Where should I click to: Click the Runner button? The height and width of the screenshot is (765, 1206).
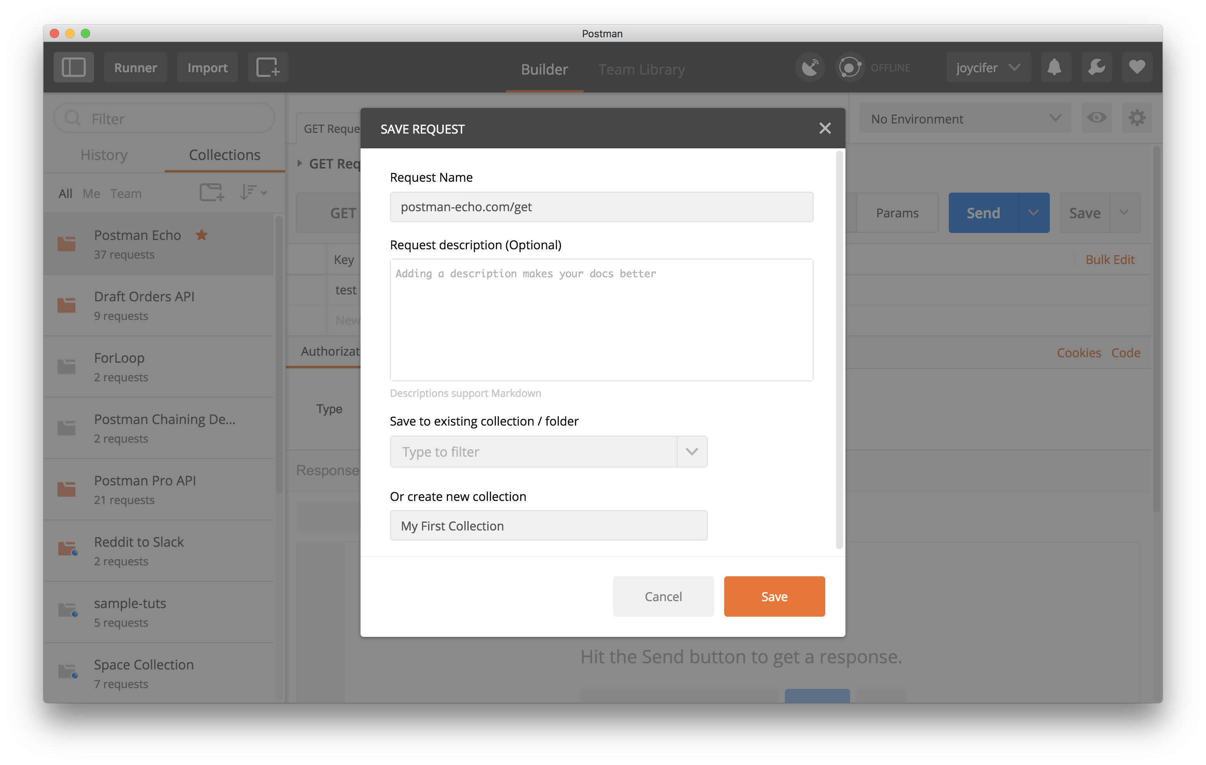pos(135,67)
